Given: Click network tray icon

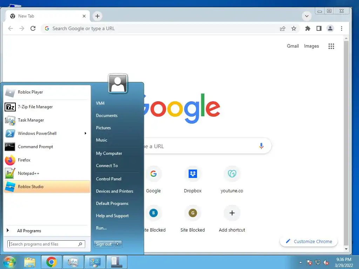Looking at the screenshot, I should 318,262.
